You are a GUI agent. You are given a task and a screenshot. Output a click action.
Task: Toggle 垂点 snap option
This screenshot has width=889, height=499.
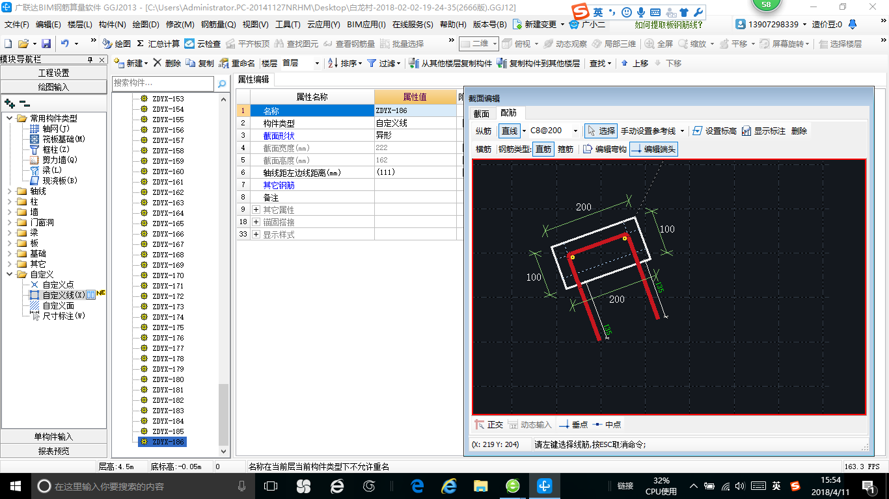pos(573,424)
